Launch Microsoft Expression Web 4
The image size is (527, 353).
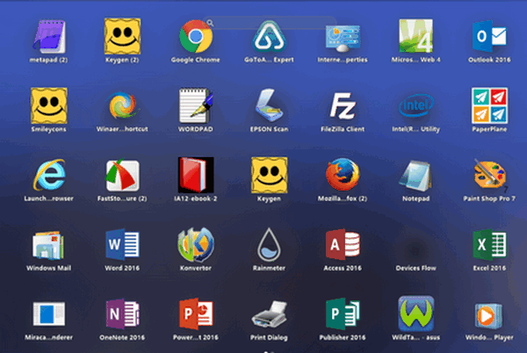(x=415, y=36)
